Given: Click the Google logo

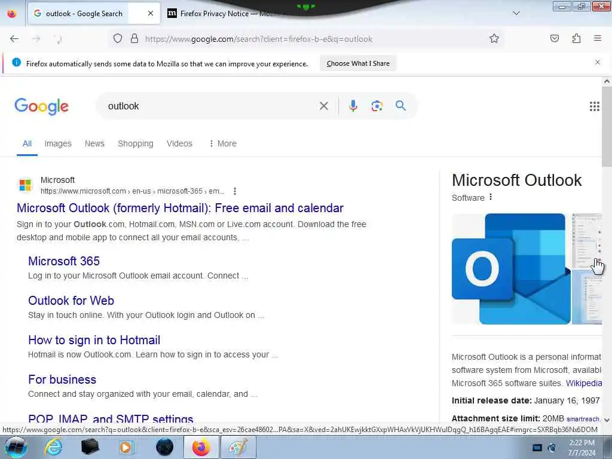Looking at the screenshot, I should tap(41, 106).
